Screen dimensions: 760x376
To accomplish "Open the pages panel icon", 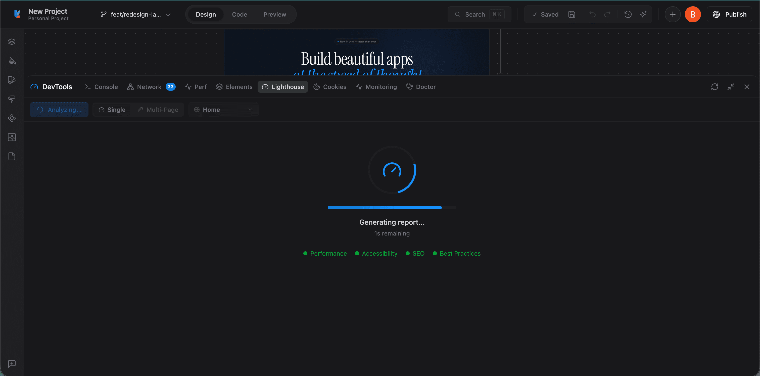I will (12, 156).
